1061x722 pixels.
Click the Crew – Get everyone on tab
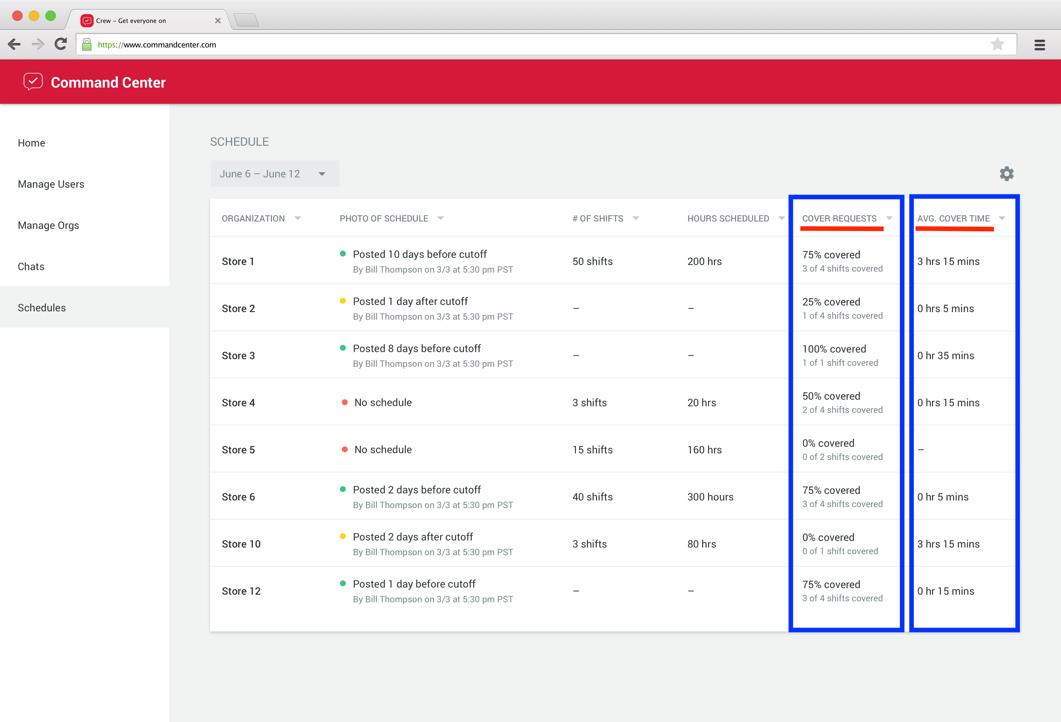(148, 20)
